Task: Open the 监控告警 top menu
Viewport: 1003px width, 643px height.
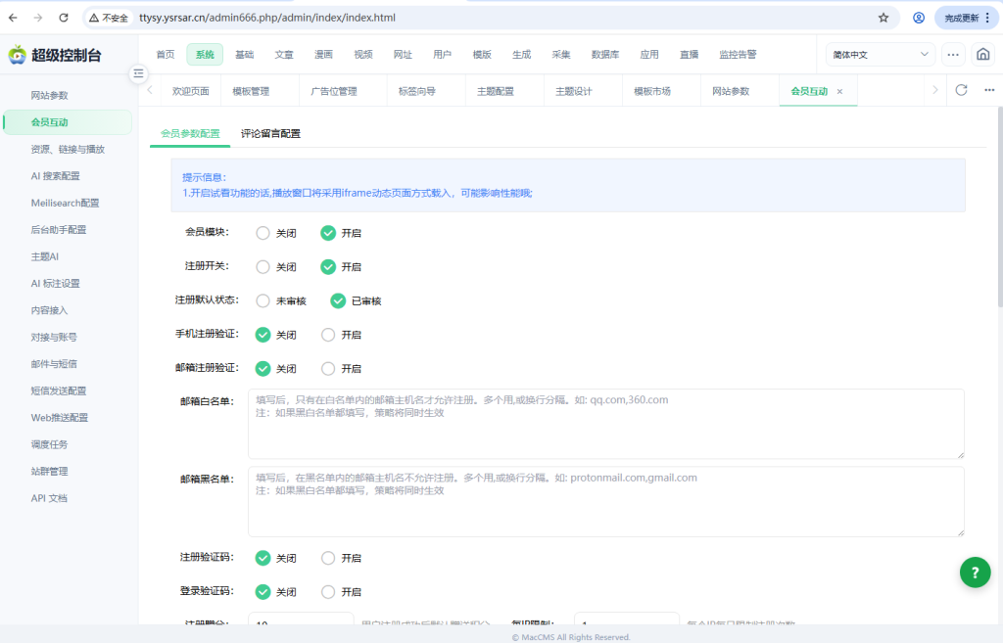Action: (738, 55)
